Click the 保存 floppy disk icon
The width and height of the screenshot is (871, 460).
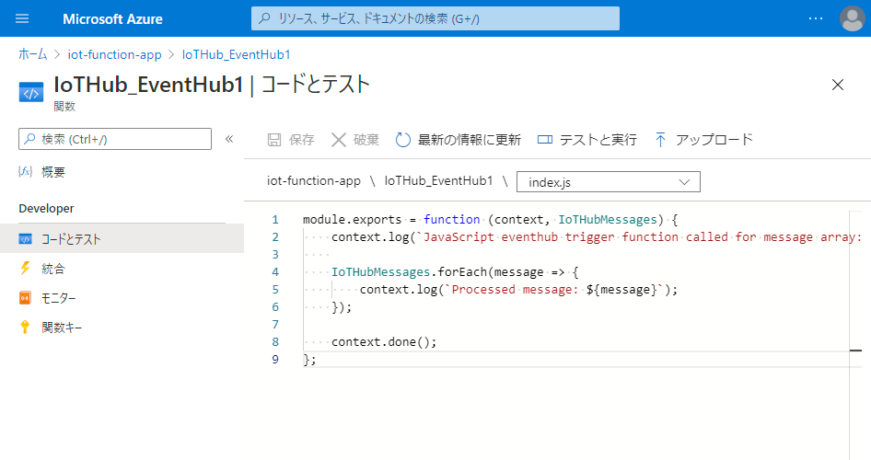point(274,140)
